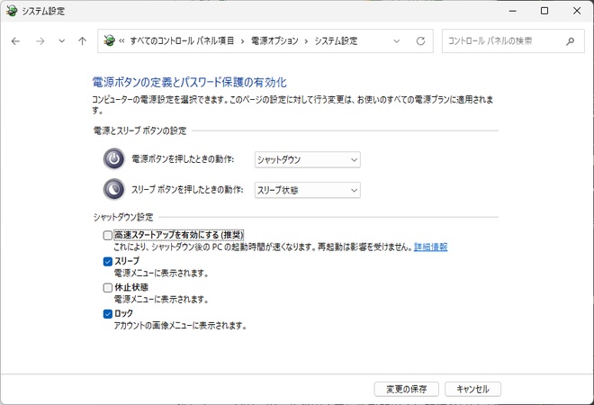Open the 詳細情報 link

click(430, 247)
